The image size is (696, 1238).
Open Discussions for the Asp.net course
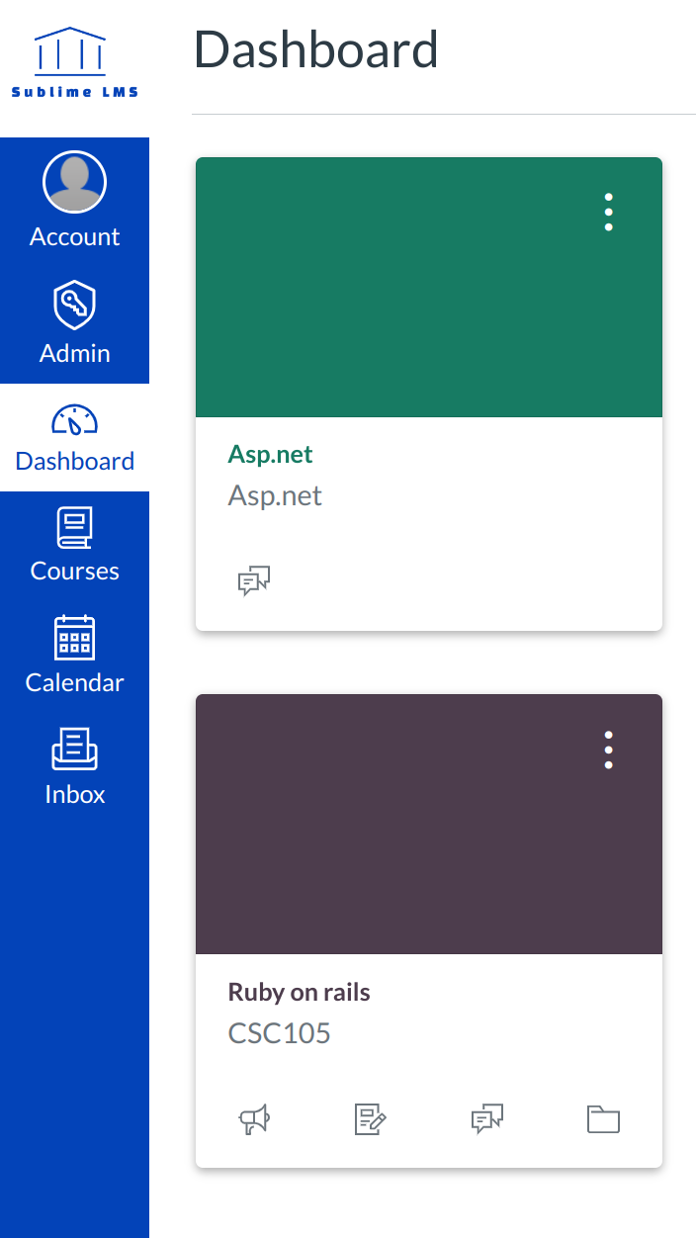pos(254,581)
